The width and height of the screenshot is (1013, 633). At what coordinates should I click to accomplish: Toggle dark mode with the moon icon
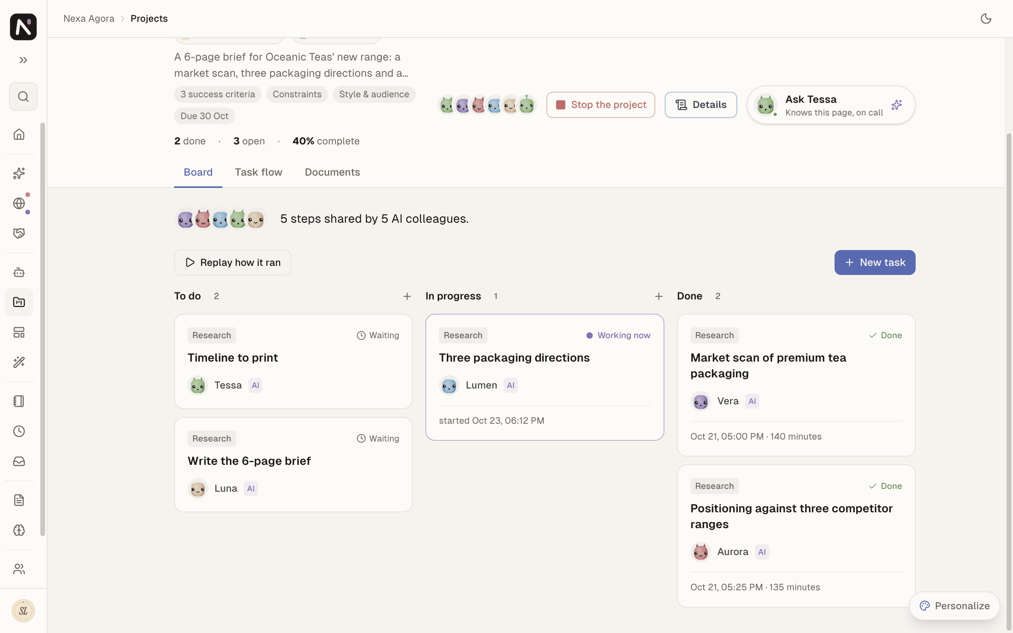click(x=986, y=19)
